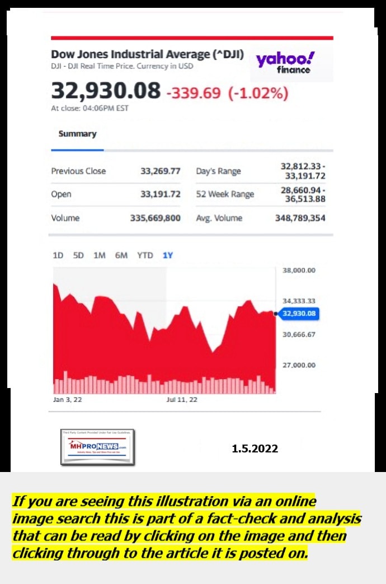
Task: Click the Avg. Volume label
Action: coord(219,218)
